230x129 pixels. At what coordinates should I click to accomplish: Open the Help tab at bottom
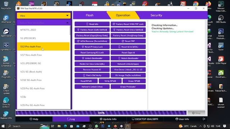34,119
